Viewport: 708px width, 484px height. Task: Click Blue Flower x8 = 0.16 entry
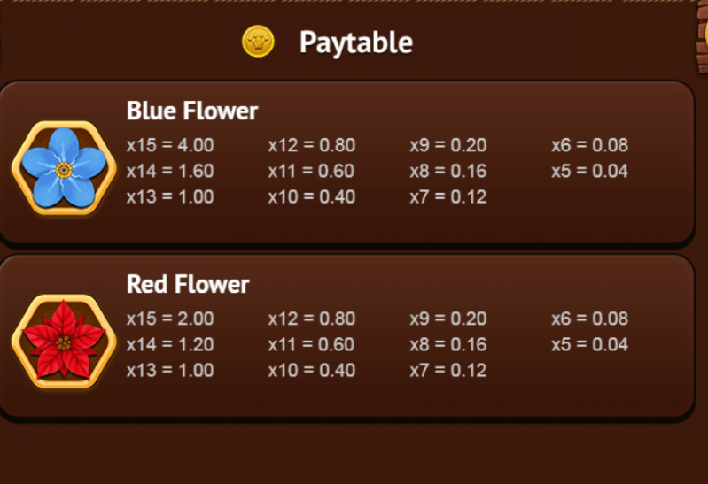(447, 171)
